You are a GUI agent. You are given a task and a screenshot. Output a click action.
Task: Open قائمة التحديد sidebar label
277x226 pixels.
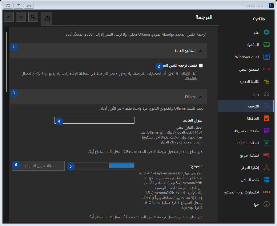coord(249,82)
